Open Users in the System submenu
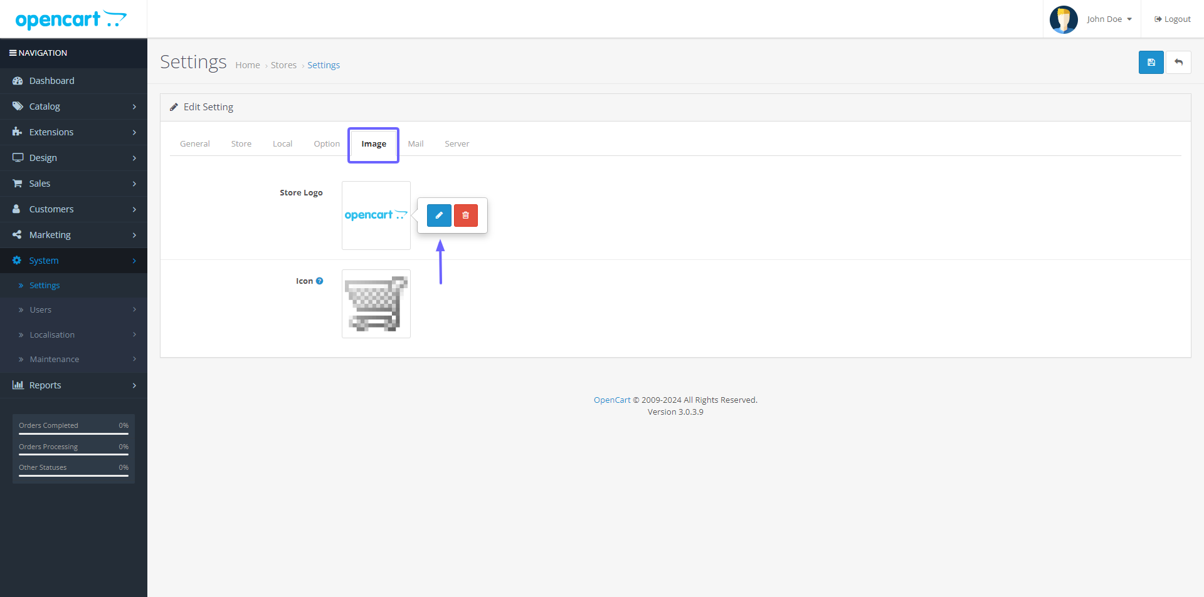Image resolution: width=1204 pixels, height=597 pixels. [x=41, y=309]
